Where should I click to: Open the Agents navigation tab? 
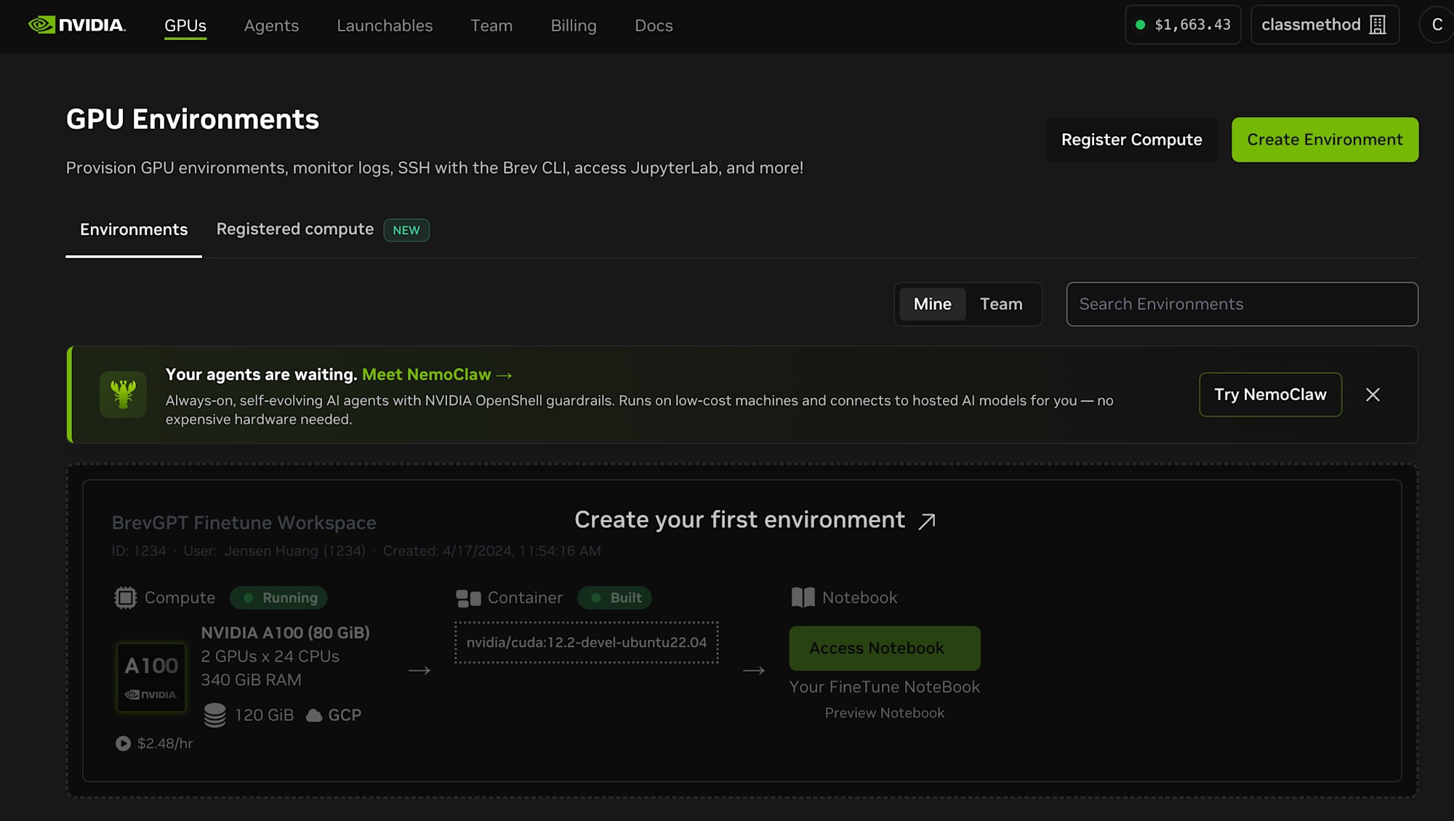[x=271, y=25]
